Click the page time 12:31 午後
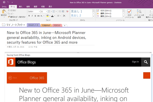153x102 pixels. click(33, 47)
